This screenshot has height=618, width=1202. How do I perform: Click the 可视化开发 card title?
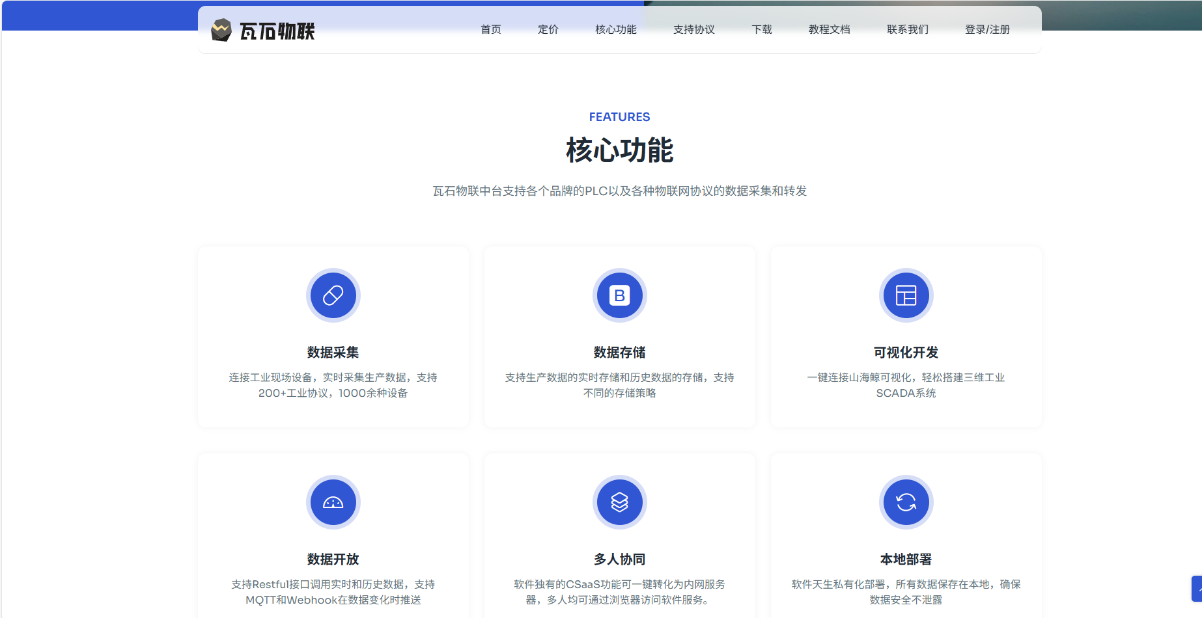click(x=906, y=353)
